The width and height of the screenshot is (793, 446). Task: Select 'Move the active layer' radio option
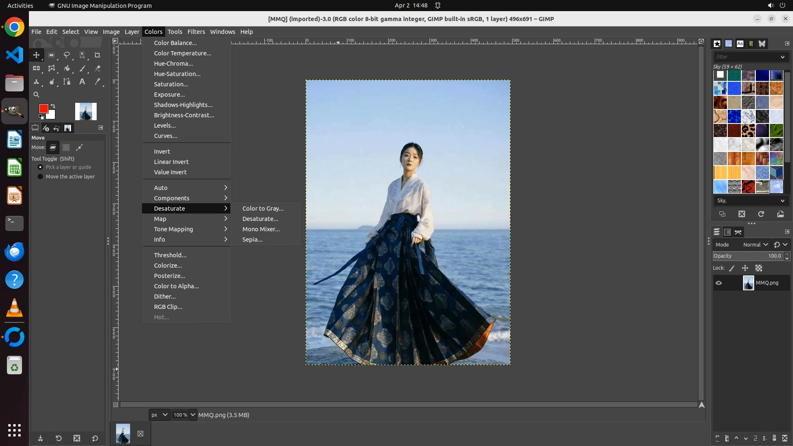point(40,176)
